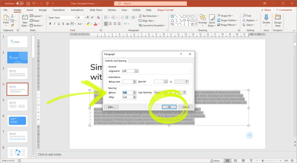
Task: Apply text Shadow formatting
Action: [63, 24]
